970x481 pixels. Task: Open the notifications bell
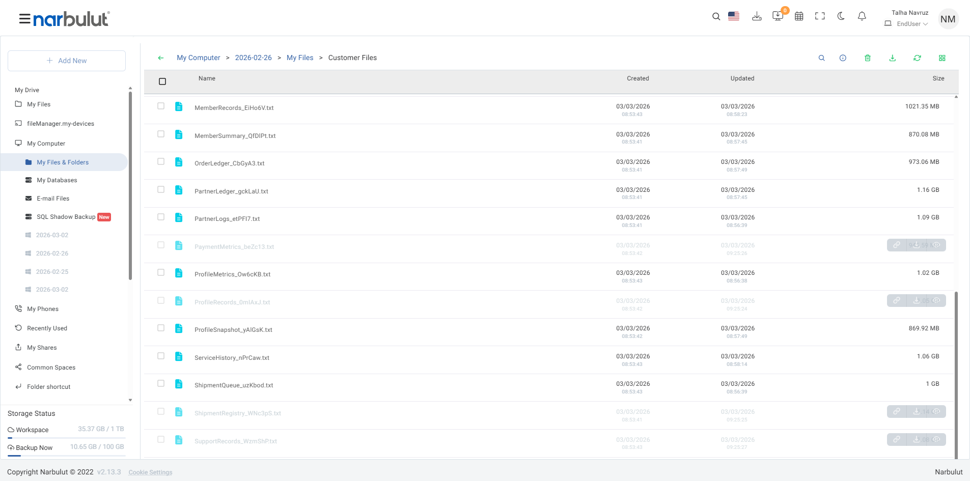pos(862,16)
